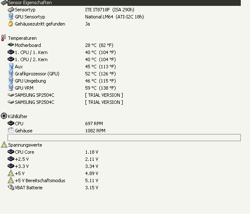The image size is (250, 214).
Task: Click the GPU Sensortyp National LM64 value
Action: coord(114,17)
